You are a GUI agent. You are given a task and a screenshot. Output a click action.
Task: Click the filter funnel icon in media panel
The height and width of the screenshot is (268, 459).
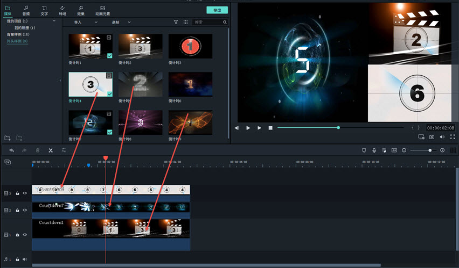click(176, 23)
